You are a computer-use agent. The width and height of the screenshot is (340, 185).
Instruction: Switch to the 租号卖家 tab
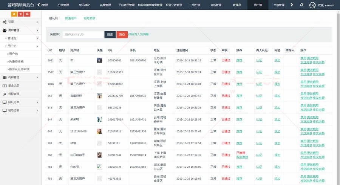click(89, 18)
